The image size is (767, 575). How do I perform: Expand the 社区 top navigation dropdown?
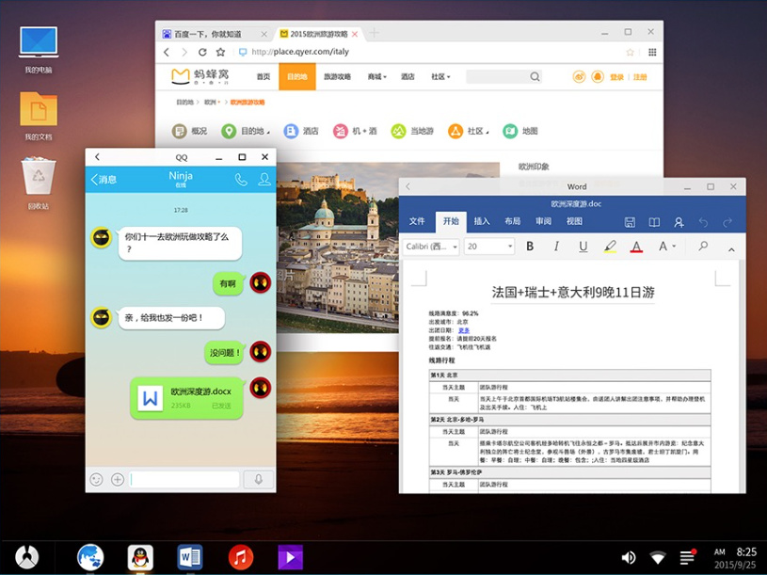(x=440, y=77)
